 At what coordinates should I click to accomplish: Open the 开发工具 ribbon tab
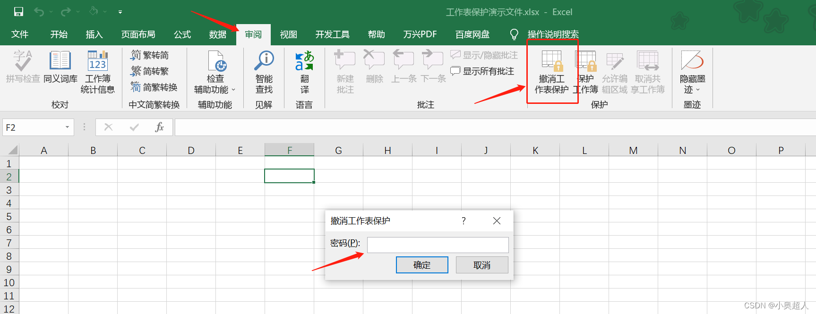coord(333,34)
